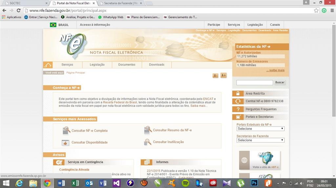336x188 pixels.
Task: Bookmark page with star icon
Action: tap(316, 10)
